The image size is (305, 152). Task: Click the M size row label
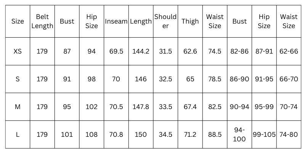pyautogui.click(x=18, y=107)
